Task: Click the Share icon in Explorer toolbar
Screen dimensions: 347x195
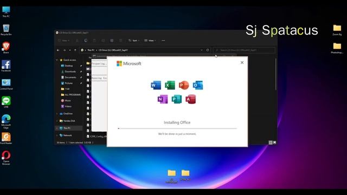Action: pos(112,41)
